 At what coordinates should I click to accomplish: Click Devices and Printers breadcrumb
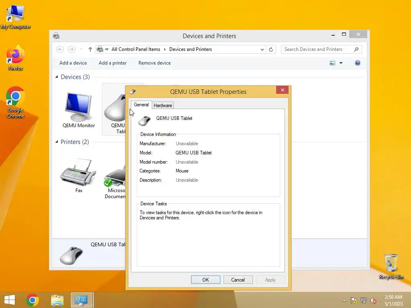(x=191, y=49)
